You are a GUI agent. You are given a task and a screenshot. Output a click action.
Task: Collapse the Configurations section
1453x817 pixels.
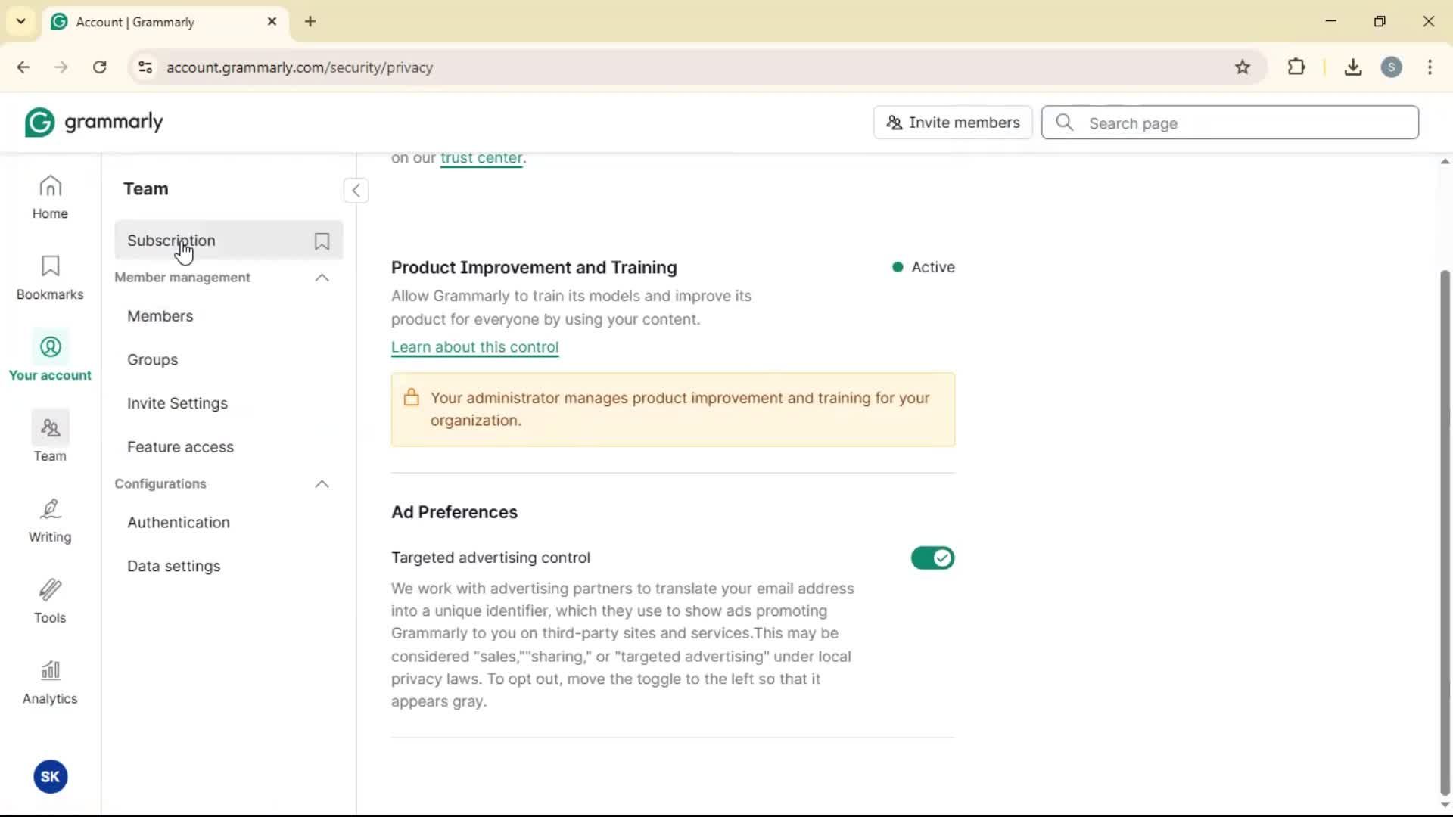coord(322,484)
